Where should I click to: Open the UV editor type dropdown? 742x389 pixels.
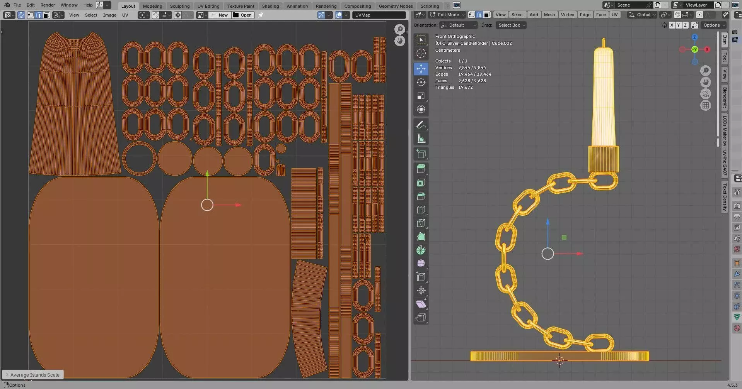9,15
